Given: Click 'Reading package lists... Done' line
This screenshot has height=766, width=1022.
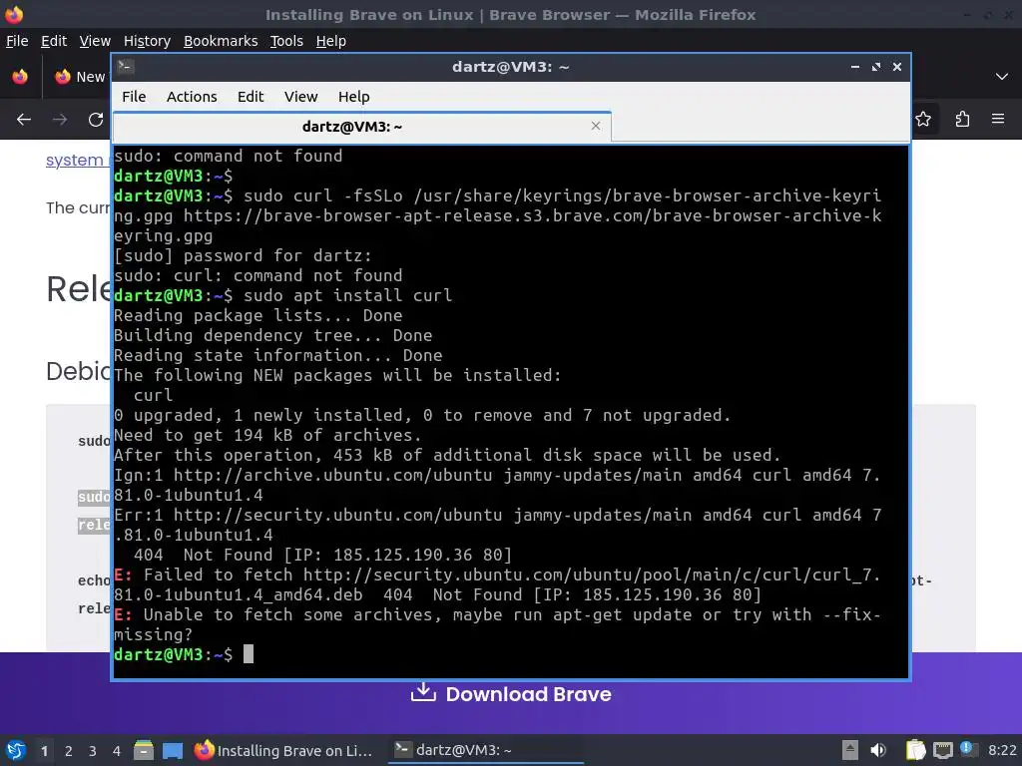Looking at the screenshot, I should pyautogui.click(x=258, y=315).
